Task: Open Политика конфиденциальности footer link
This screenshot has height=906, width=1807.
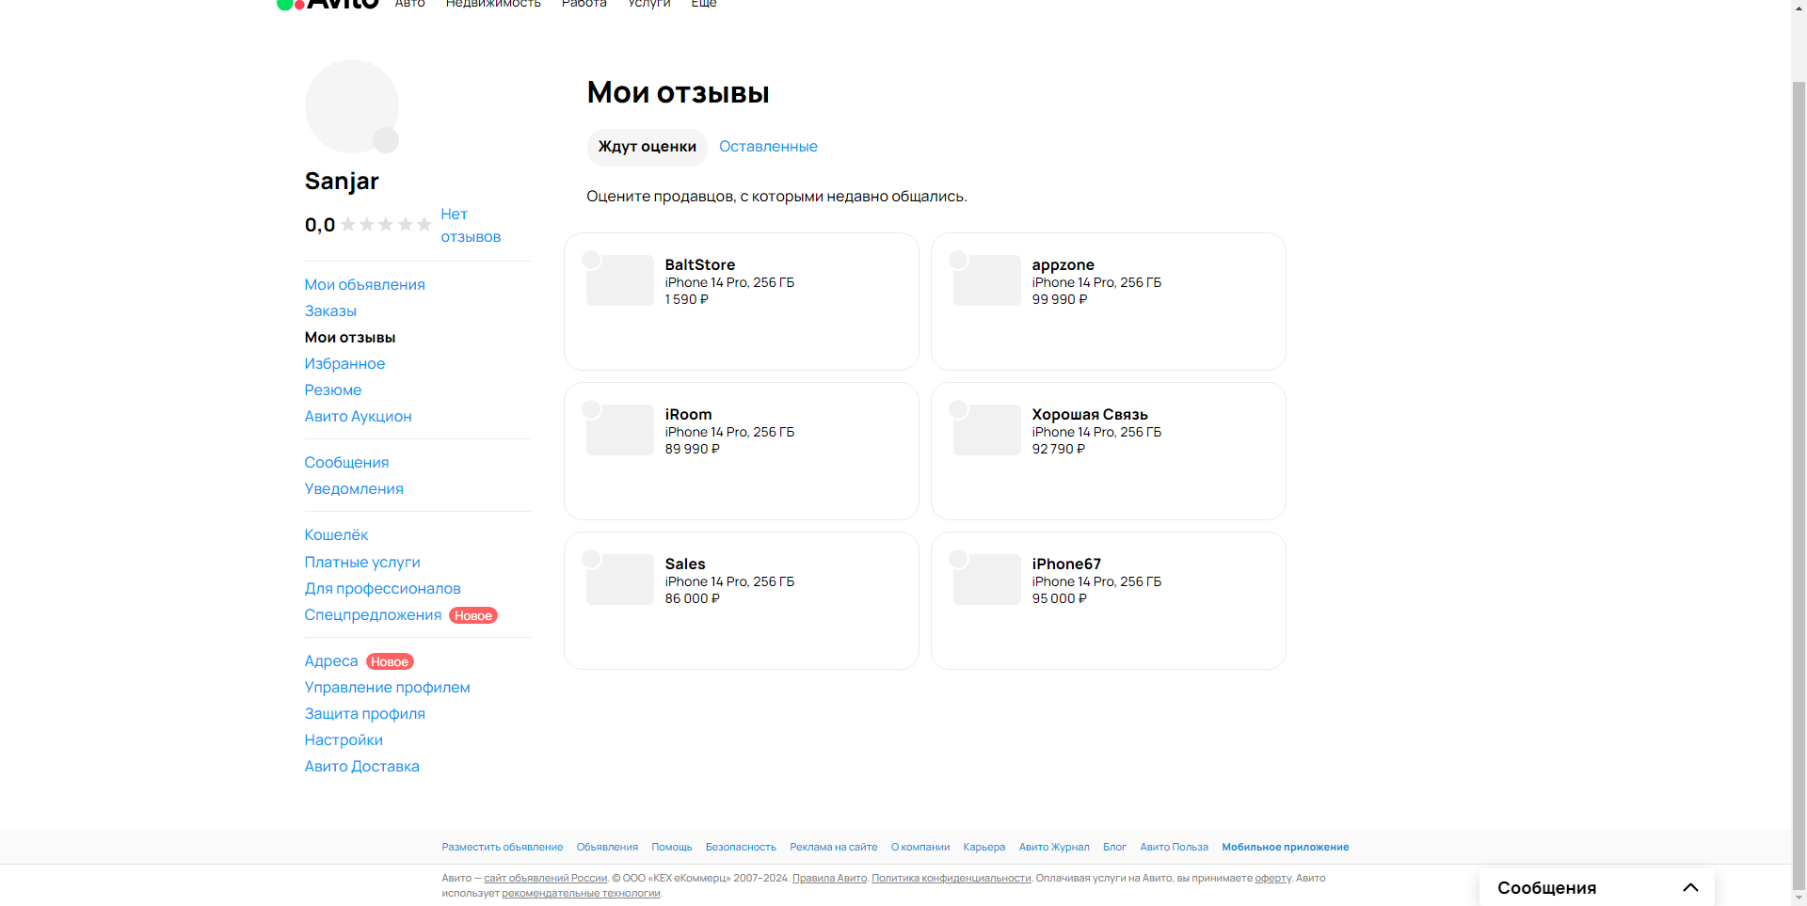Action: pos(951,878)
